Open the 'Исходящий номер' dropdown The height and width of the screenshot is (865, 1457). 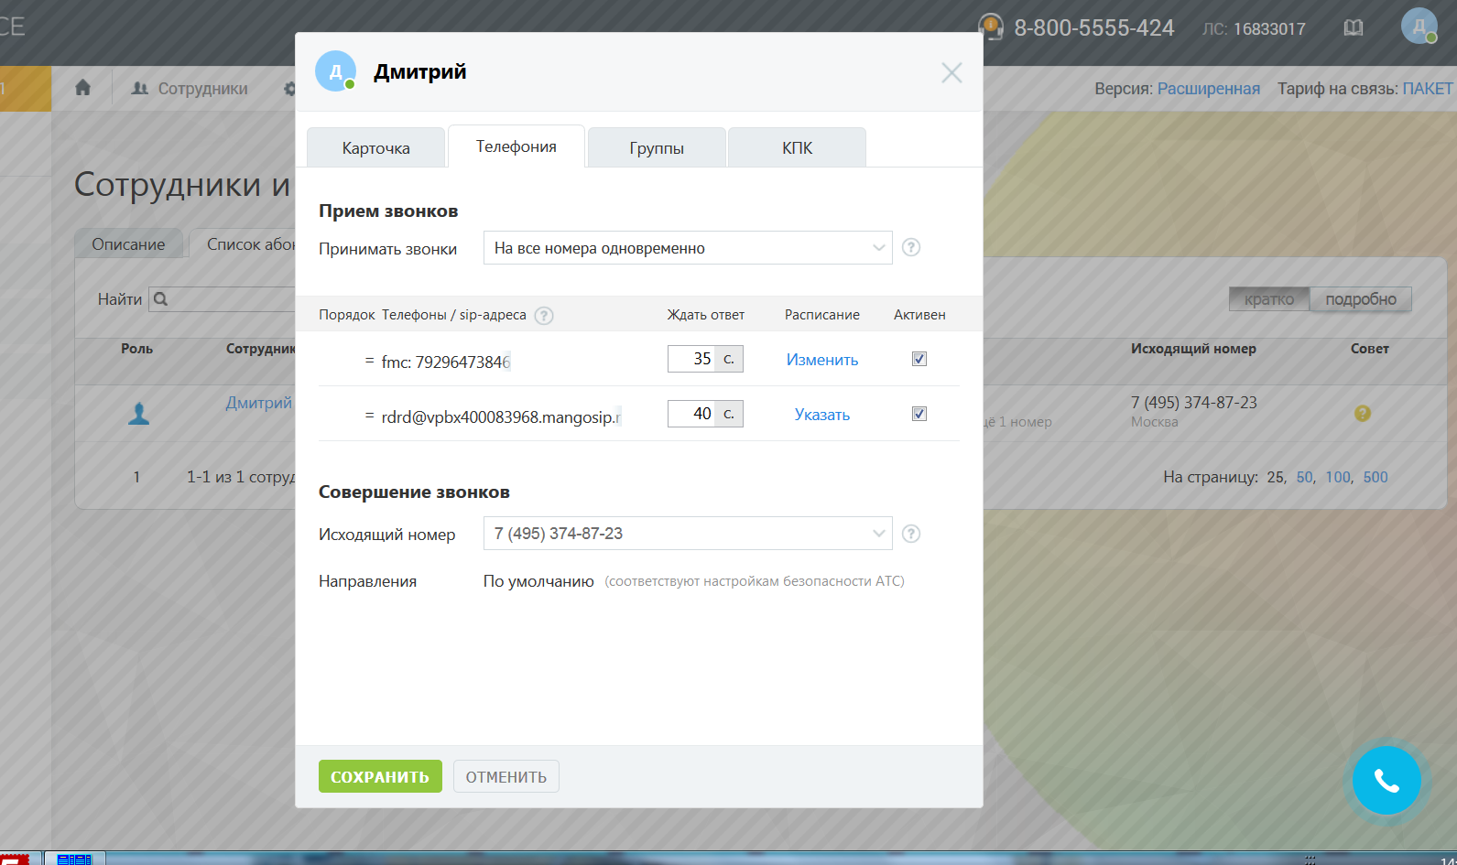(687, 534)
